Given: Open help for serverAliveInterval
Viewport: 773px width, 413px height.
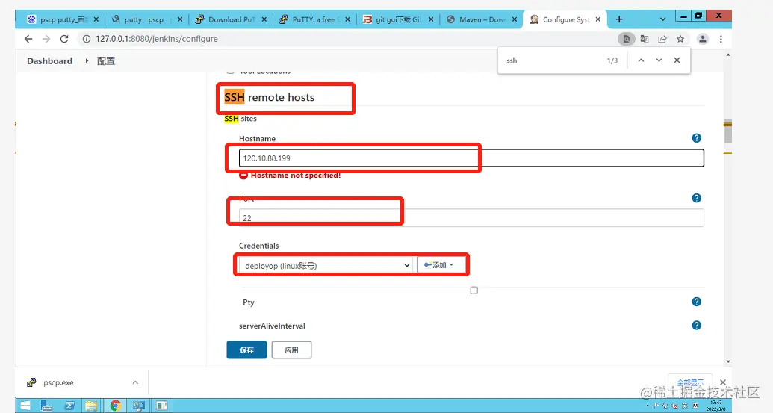Looking at the screenshot, I should click(697, 326).
